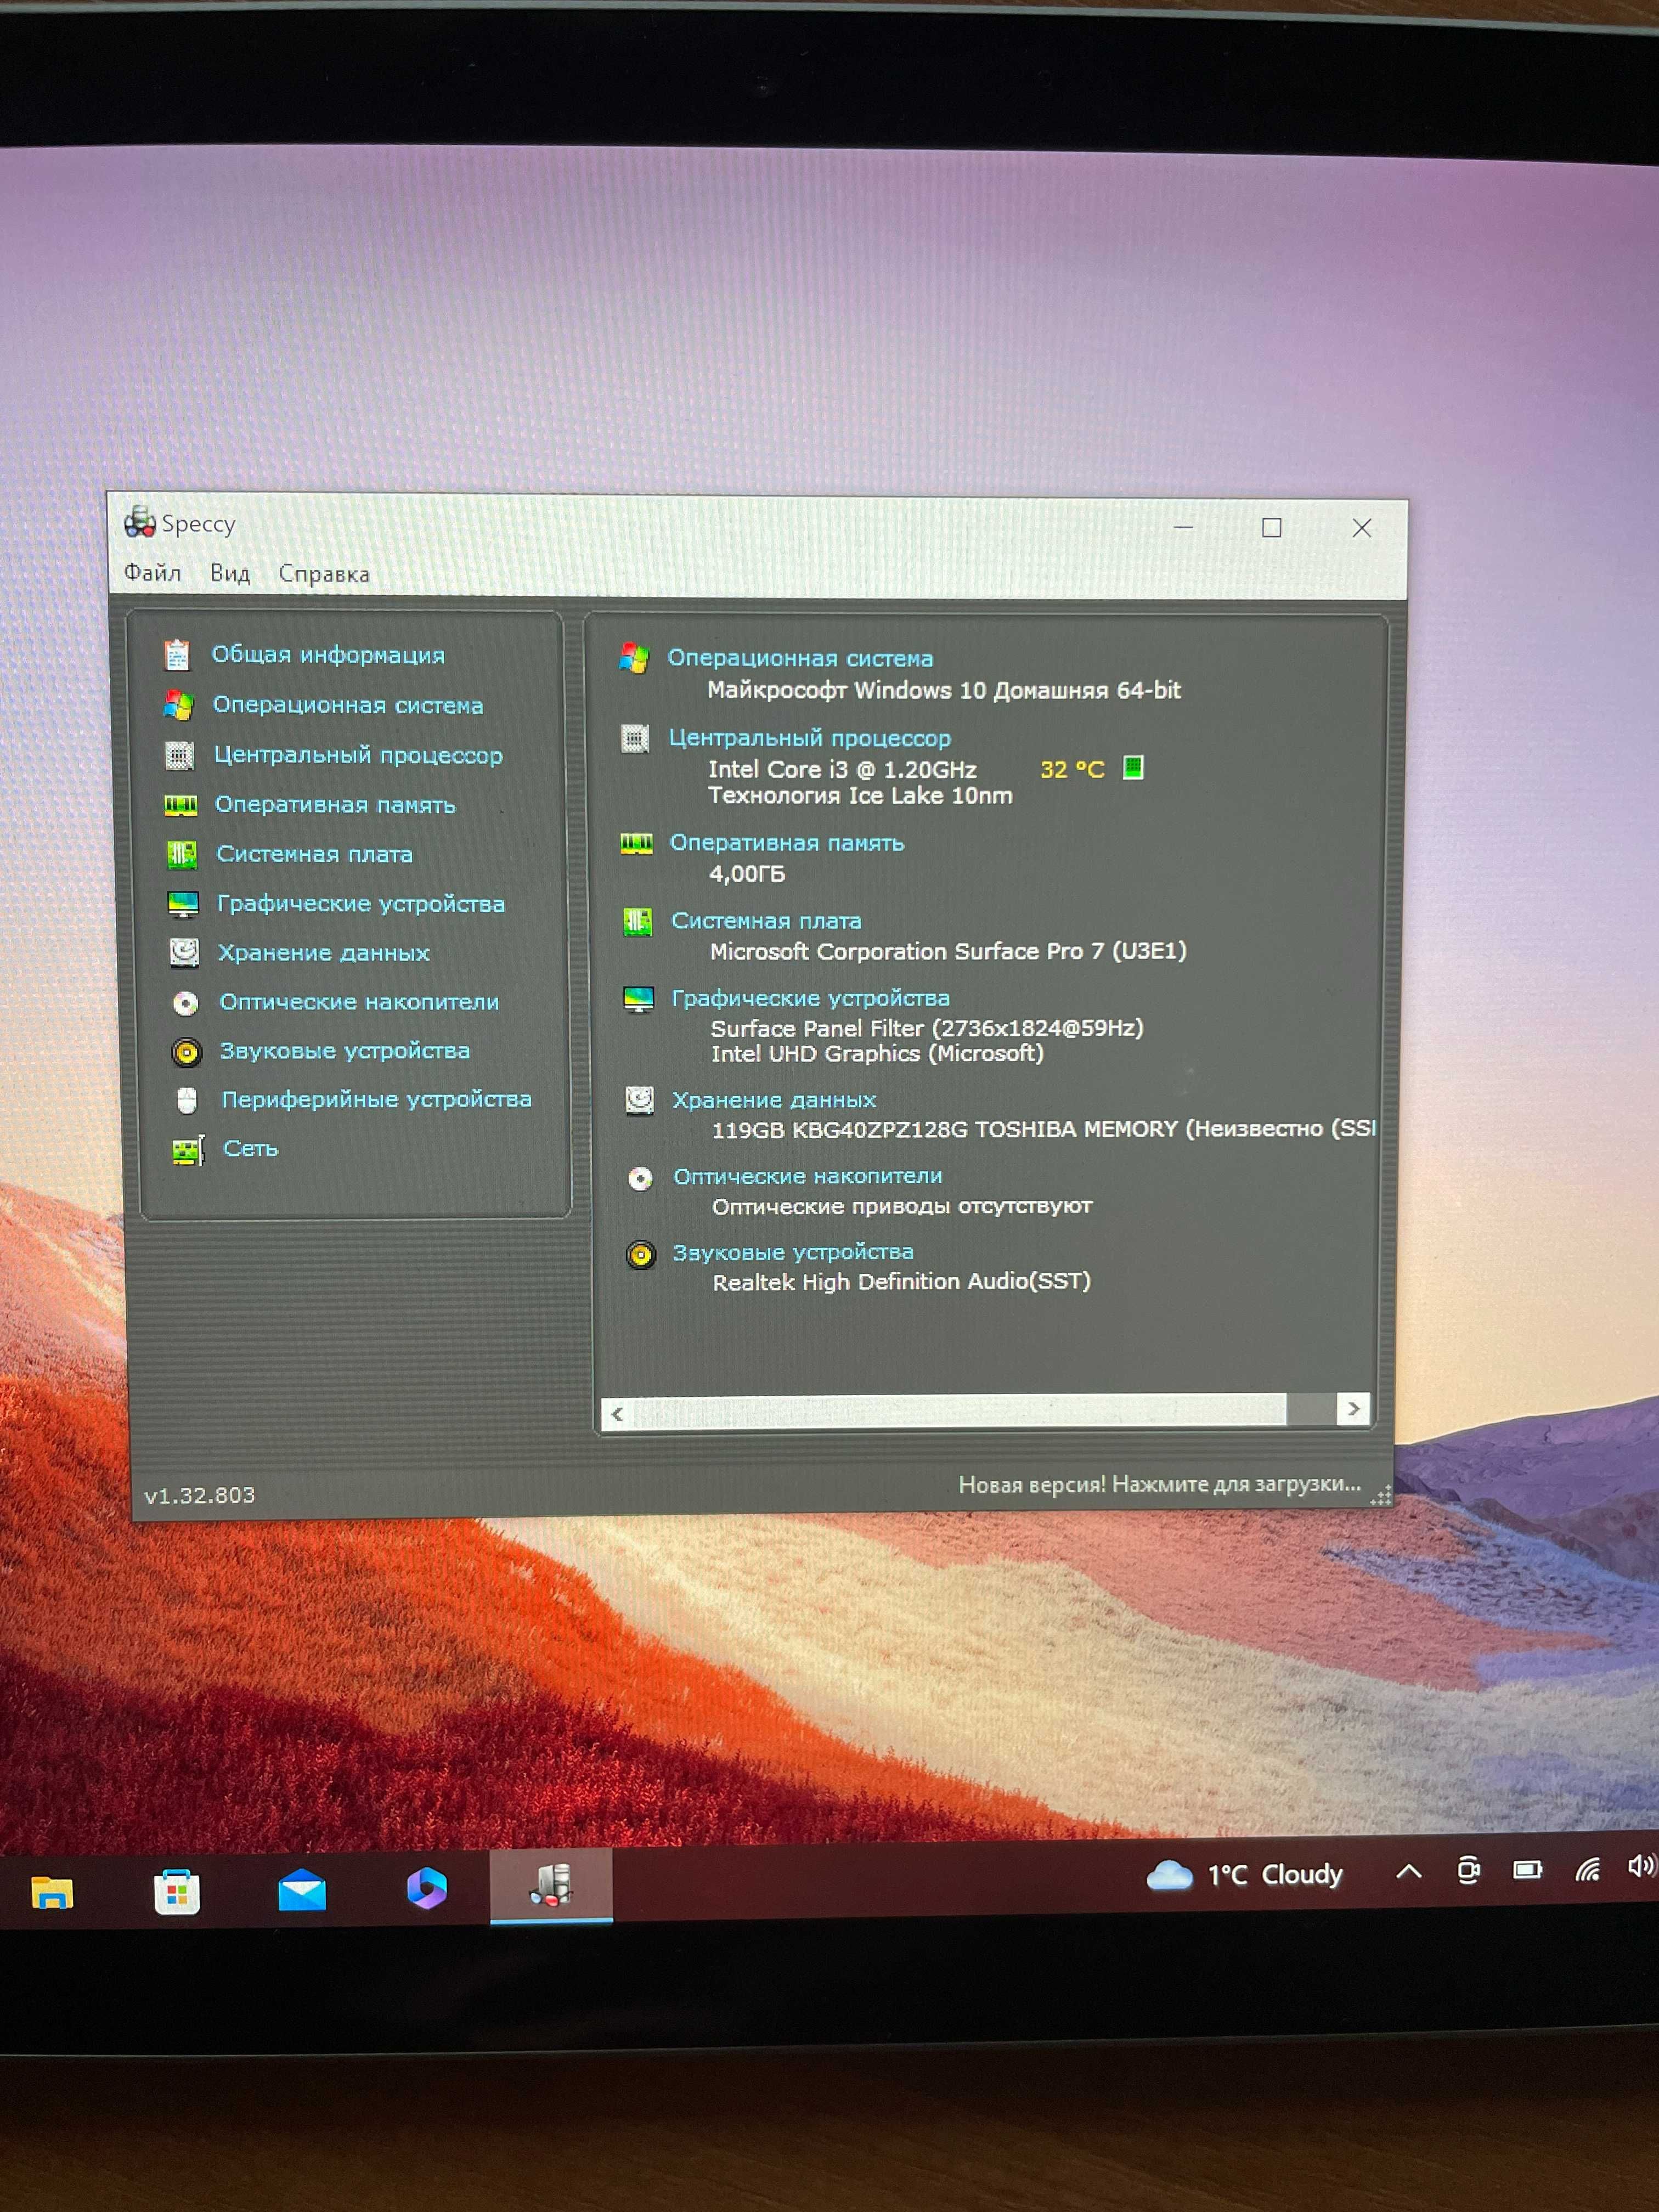The width and height of the screenshot is (1659, 2212).
Task: Select the Звуковые устройства speaker icon in sidebar
Action: tap(186, 1052)
